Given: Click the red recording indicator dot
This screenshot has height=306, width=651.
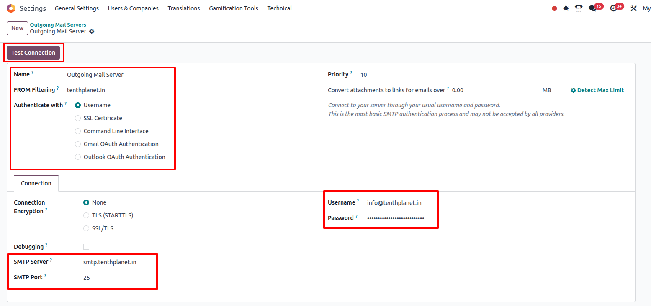Looking at the screenshot, I should [554, 8].
